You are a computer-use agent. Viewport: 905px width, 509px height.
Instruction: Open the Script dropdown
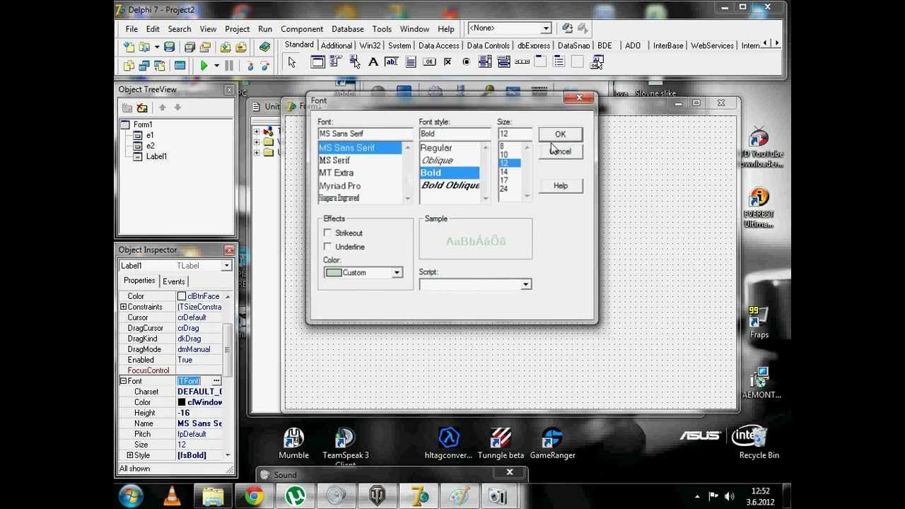pos(525,284)
